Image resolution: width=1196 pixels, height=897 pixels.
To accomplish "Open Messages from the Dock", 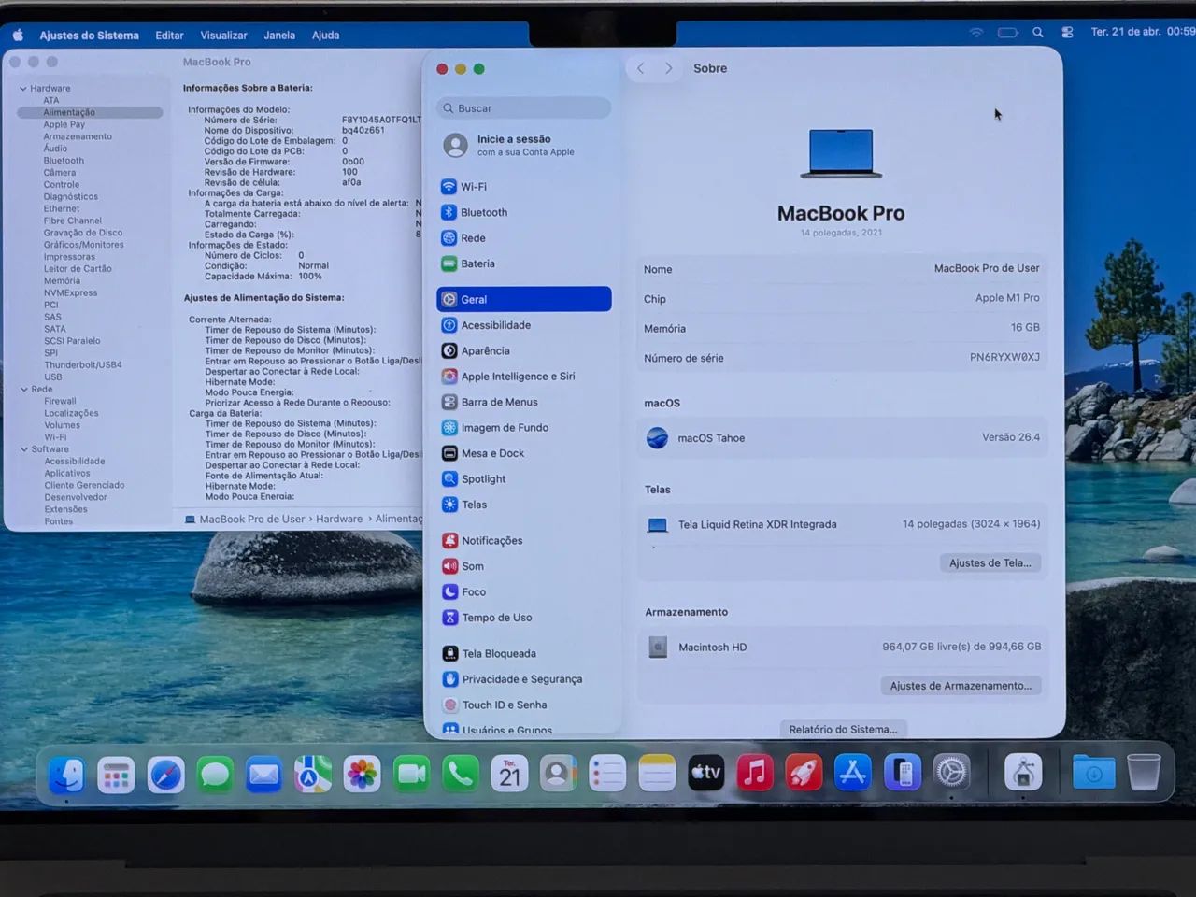I will pos(215,774).
